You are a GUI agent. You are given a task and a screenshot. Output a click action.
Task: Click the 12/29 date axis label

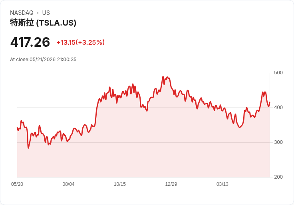point(171,184)
